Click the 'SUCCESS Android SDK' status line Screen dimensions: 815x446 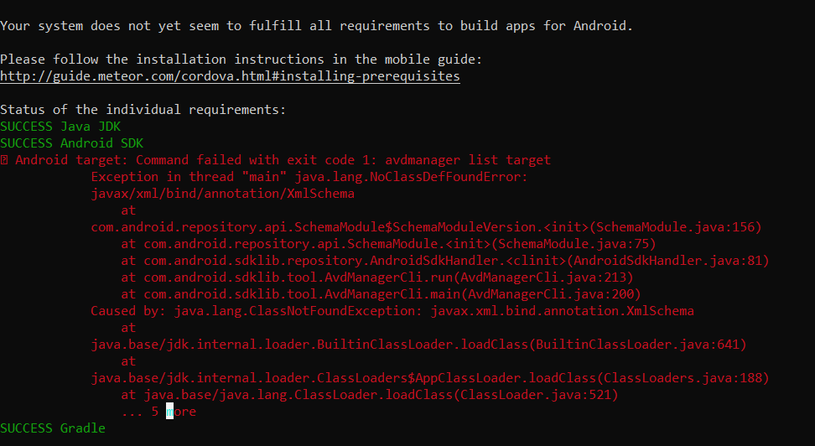tap(72, 143)
